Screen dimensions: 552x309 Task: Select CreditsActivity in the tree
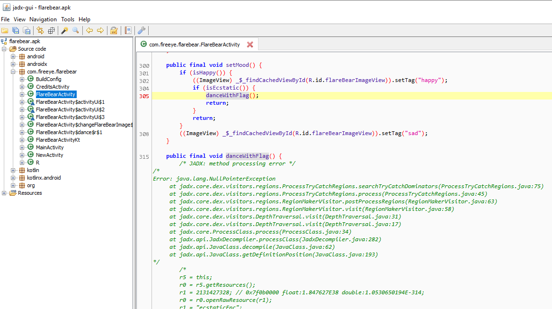pos(53,87)
